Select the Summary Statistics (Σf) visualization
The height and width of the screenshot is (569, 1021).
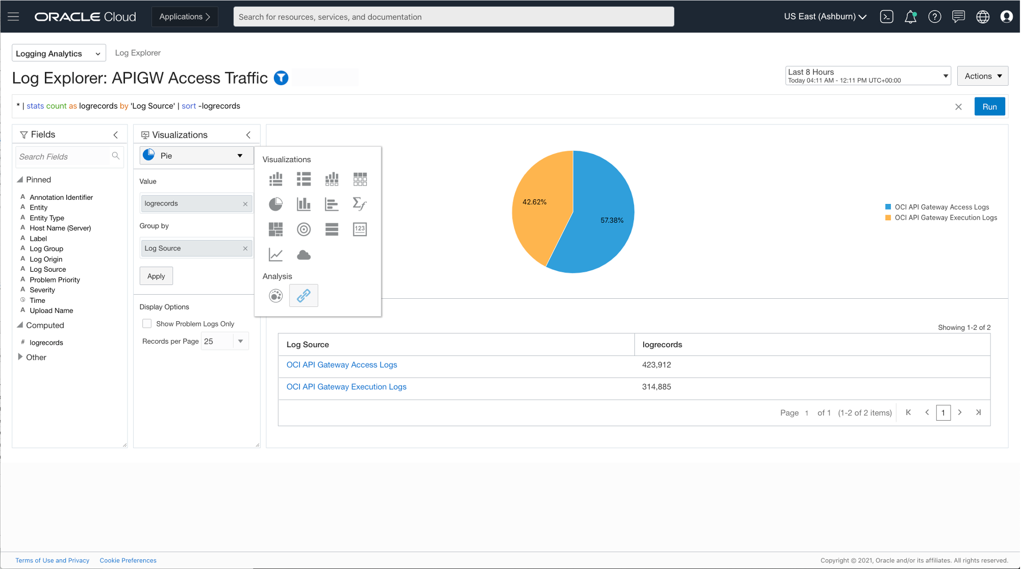pos(360,204)
